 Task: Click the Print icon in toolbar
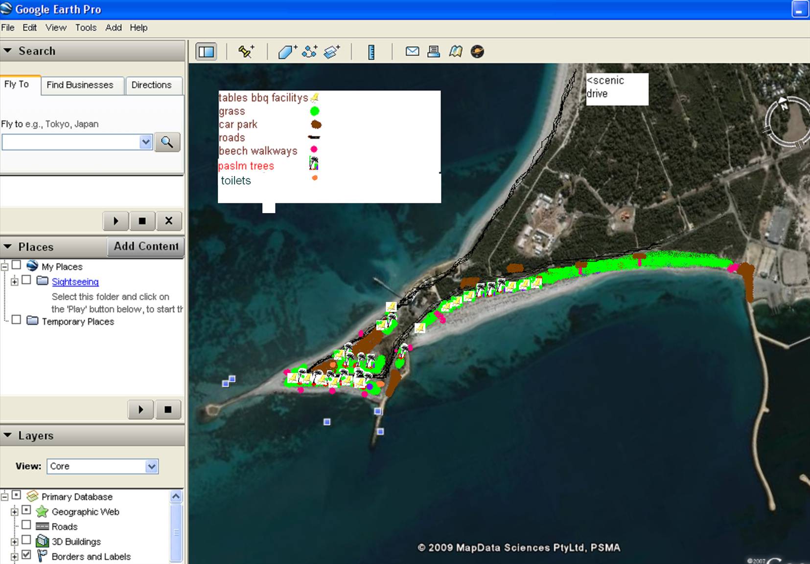tap(434, 51)
